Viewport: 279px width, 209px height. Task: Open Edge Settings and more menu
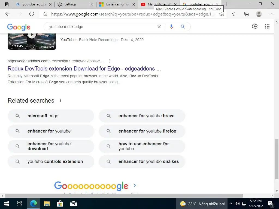[x=271, y=14]
